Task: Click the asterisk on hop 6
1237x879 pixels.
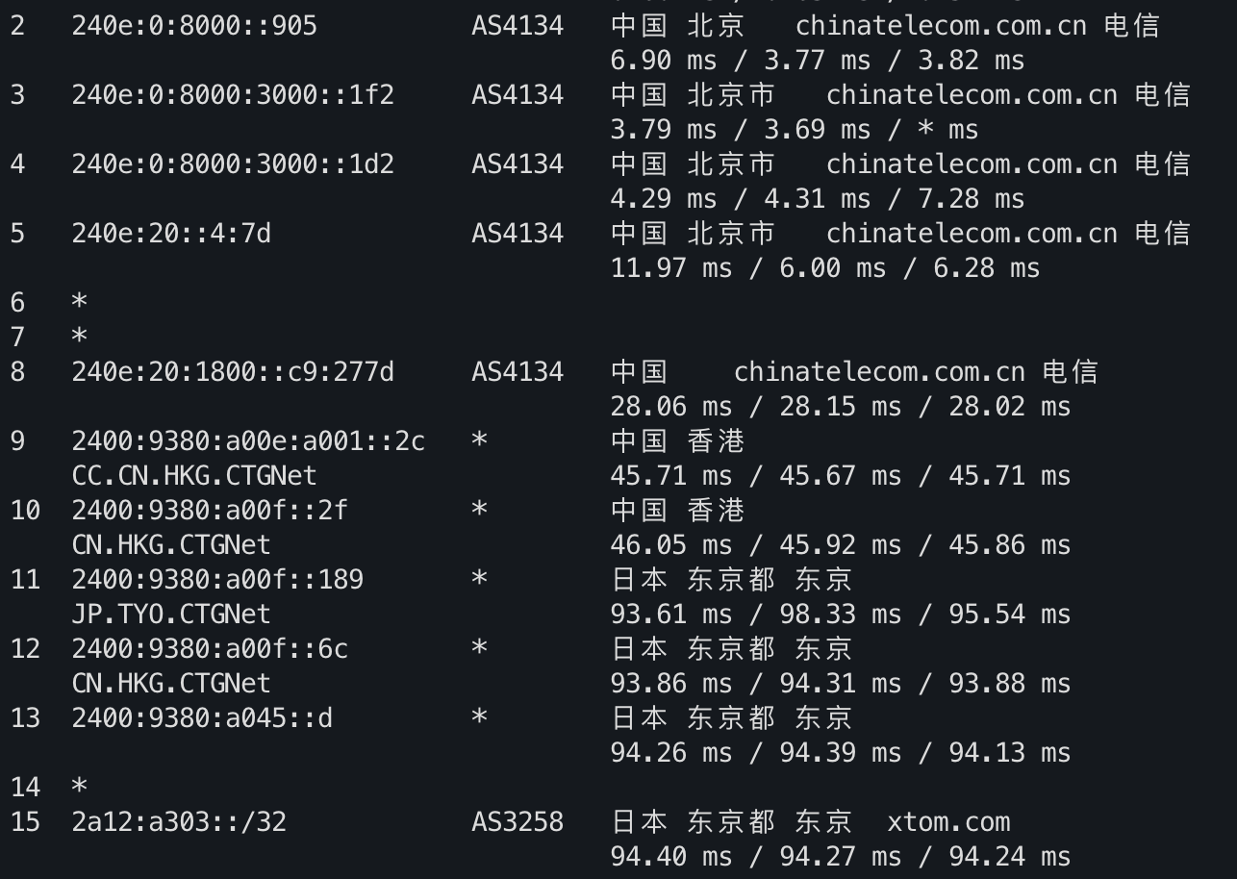Action: tap(79, 303)
